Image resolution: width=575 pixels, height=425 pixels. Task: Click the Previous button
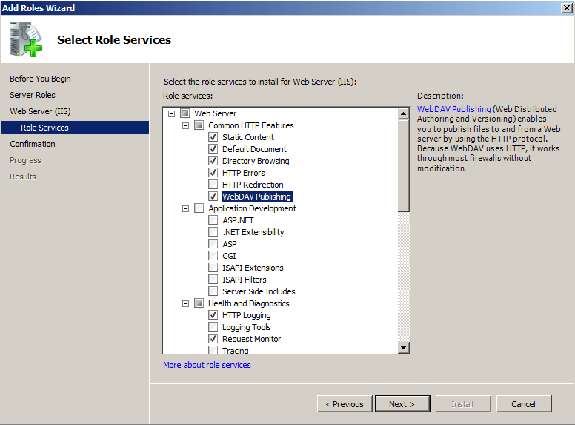click(345, 404)
